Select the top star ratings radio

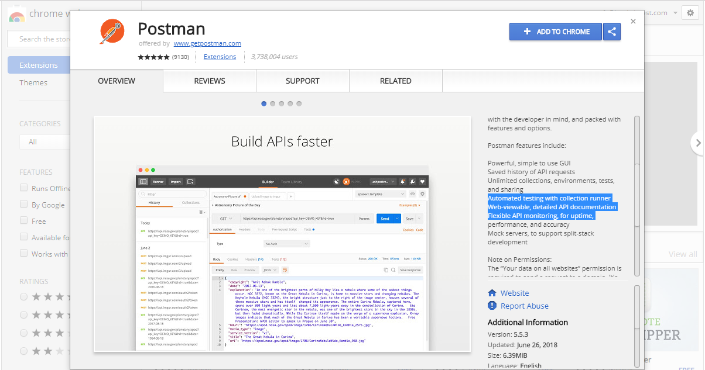point(24,297)
